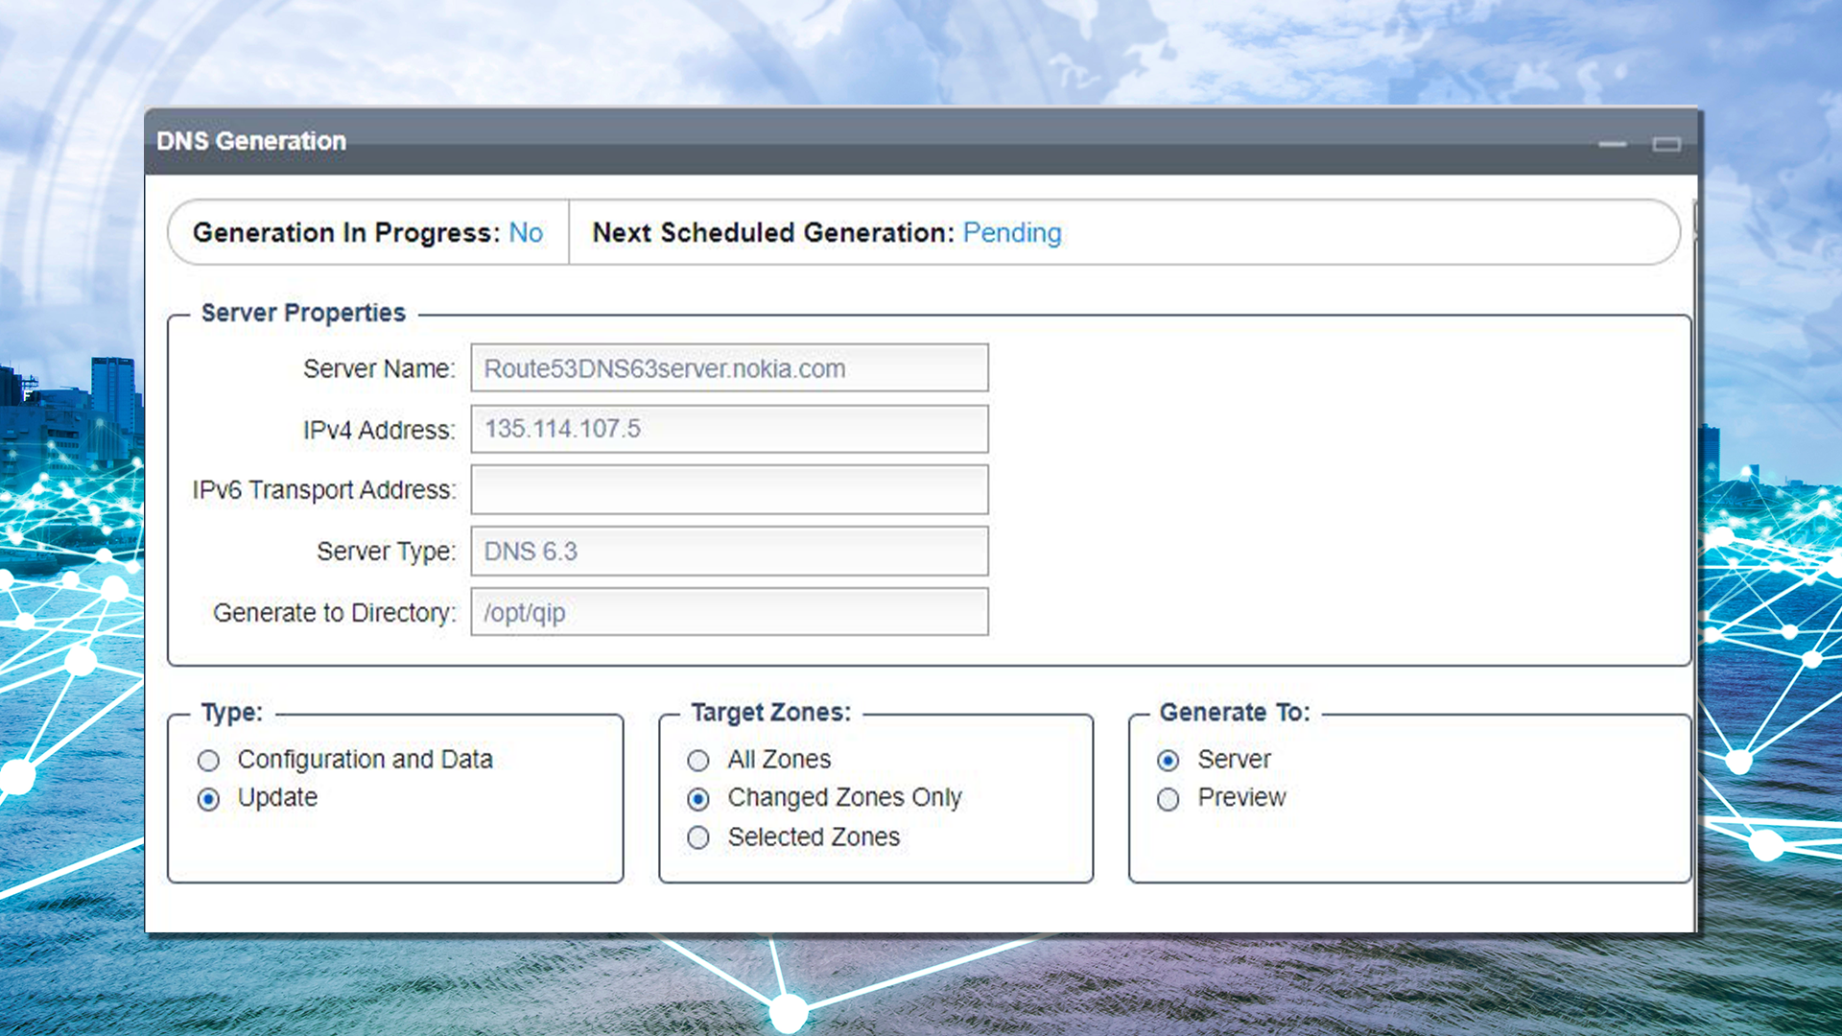
Task: Click the Generate to Directory field
Action: point(729,612)
